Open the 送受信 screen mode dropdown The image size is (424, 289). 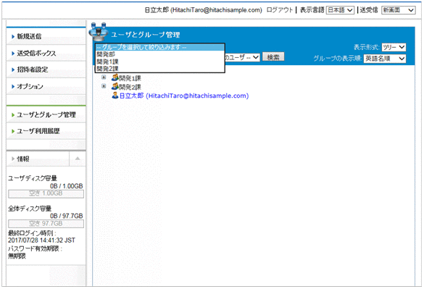pos(399,10)
